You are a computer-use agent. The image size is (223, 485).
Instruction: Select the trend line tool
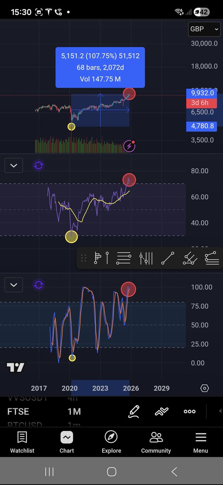[167, 258]
